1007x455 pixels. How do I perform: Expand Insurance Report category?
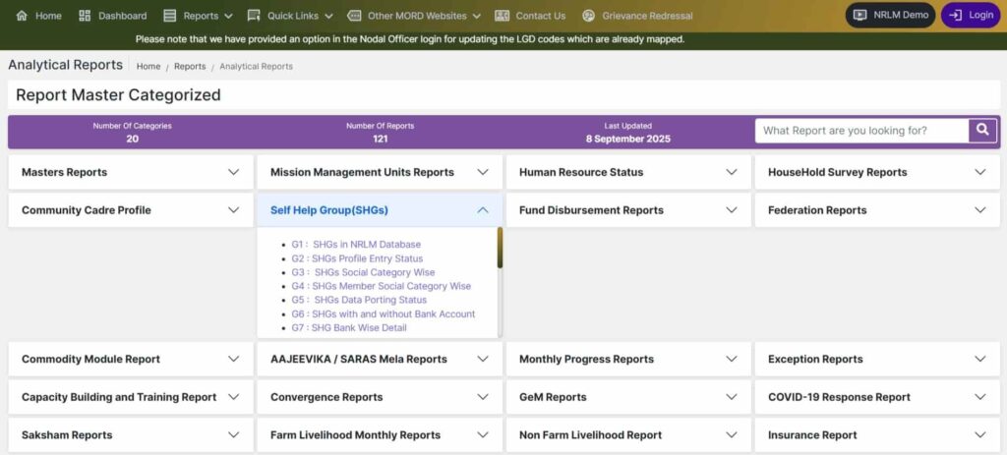point(877,434)
